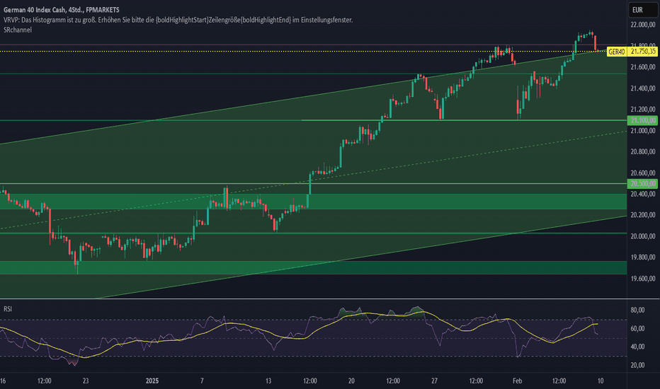Click the 27 date marker on time axis

point(434,381)
